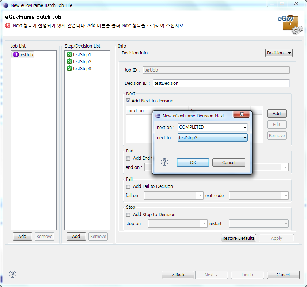Click the green S icon of testStep2
The width and height of the screenshot is (307, 287).
pos(69,61)
